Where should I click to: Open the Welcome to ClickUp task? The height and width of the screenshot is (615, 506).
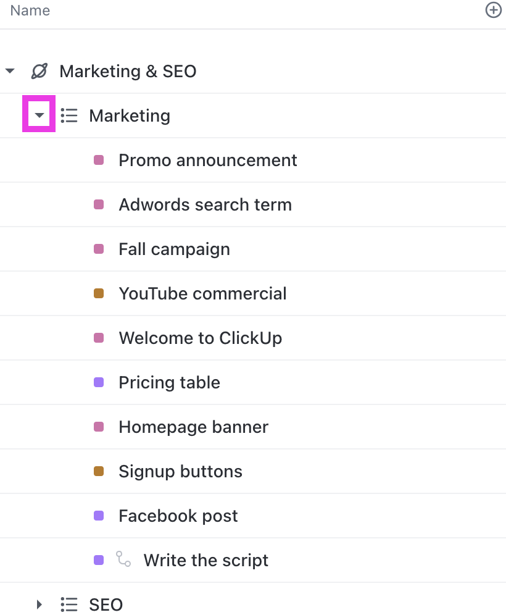coord(200,338)
